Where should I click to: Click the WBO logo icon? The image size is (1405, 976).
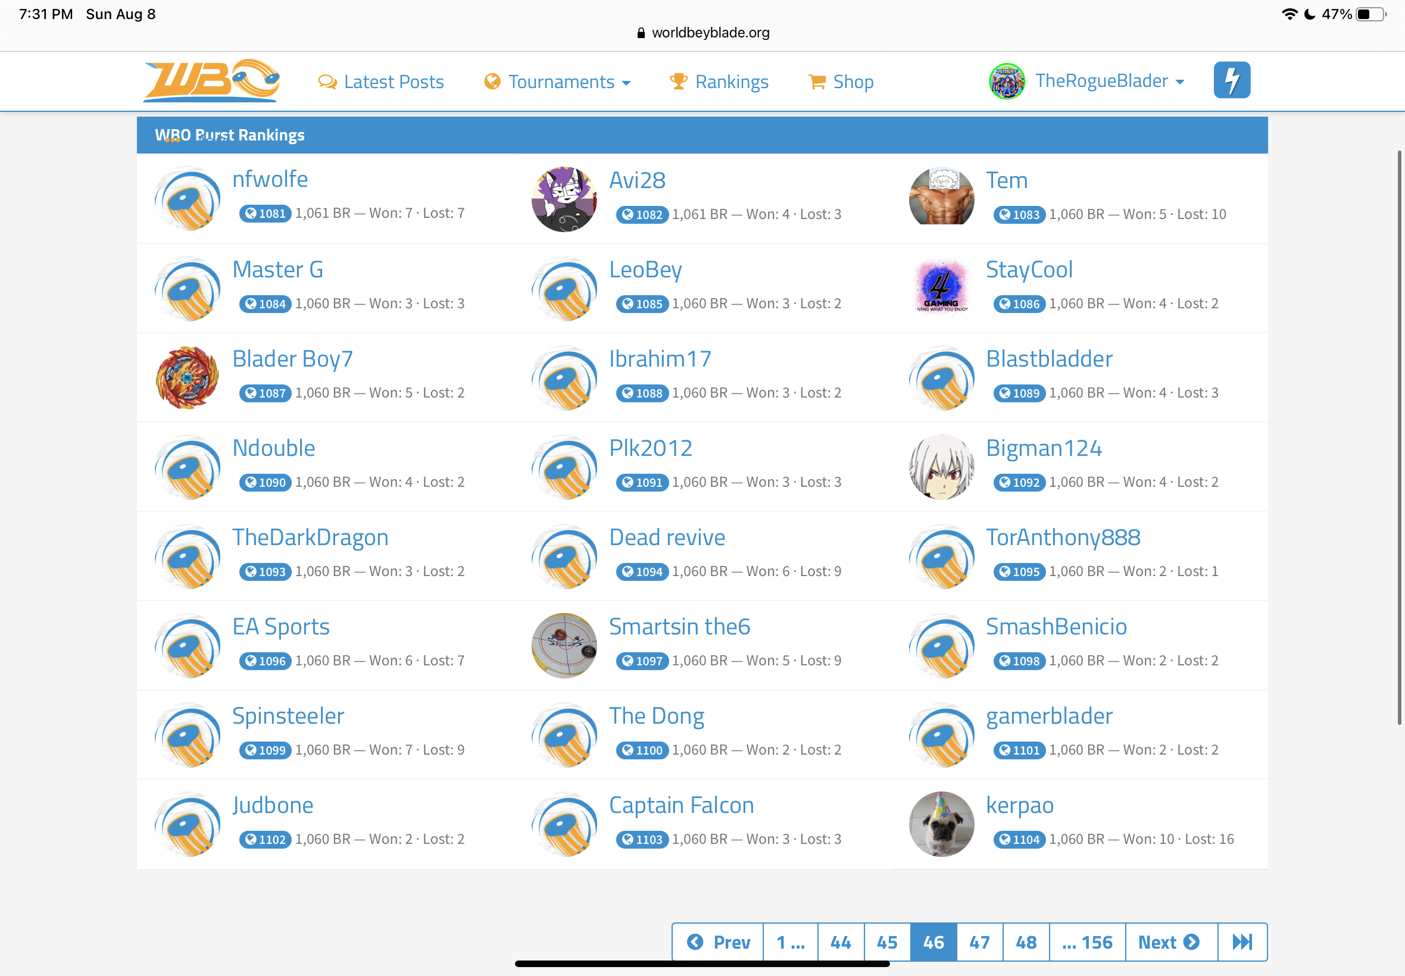[x=211, y=81]
